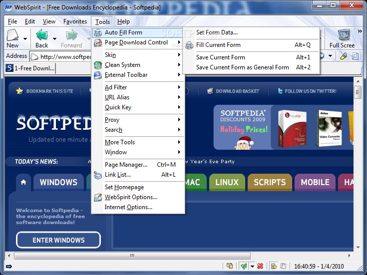Click the ENTER WINDOWS button
Viewport: 367px width, 275px height.
[x=58, y=240]
